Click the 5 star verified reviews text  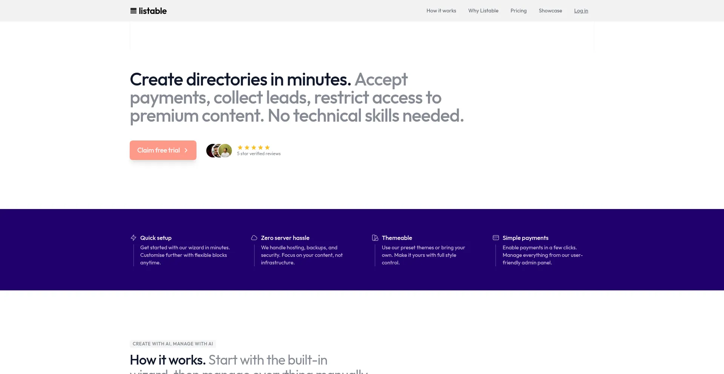click(259, 154)
